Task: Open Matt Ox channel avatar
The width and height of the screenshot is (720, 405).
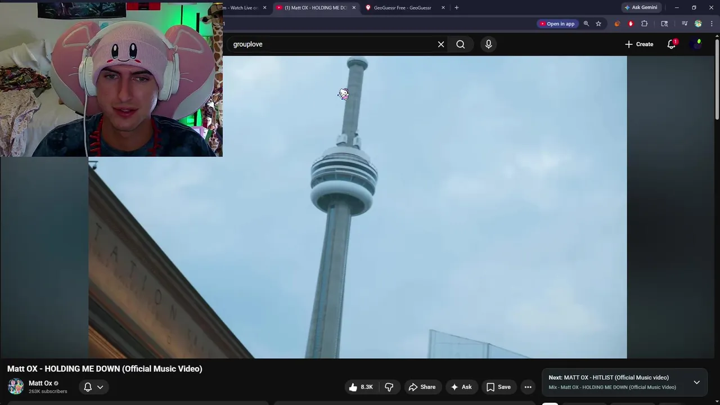Action: pos(16,386)
